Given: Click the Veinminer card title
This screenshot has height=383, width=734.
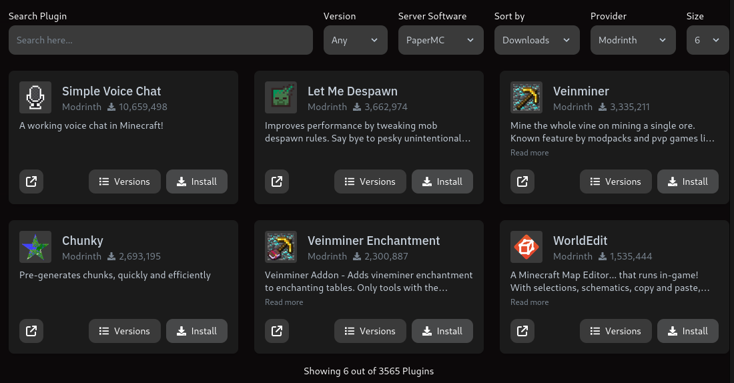Looking at the screenshot, I should pos(581,91).
